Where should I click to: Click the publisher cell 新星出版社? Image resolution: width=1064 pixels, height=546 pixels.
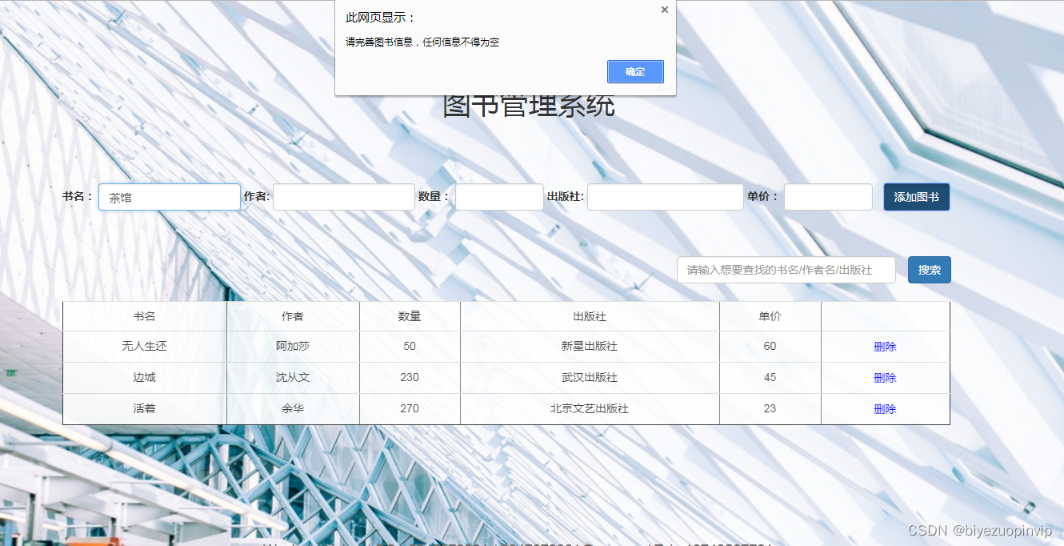[x=590, y=347]
